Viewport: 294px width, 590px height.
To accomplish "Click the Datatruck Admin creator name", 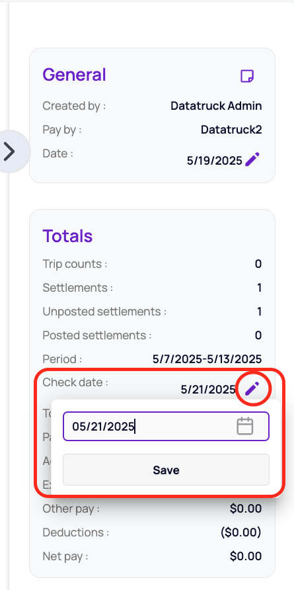I will click(216, 106).
